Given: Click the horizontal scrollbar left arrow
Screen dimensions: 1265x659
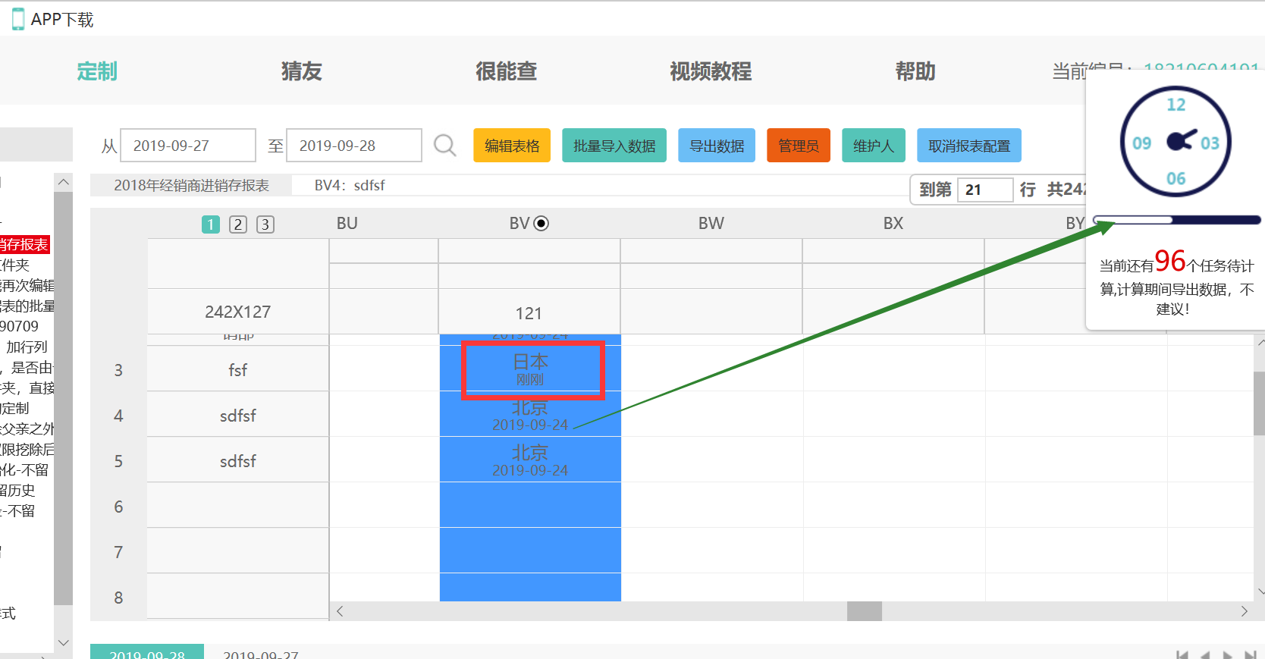Looking at the screenshot, I should tap(340, 611).
